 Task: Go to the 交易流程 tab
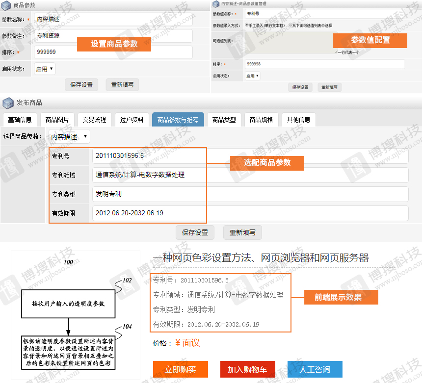pyautogui.click(x=95, y=120)
